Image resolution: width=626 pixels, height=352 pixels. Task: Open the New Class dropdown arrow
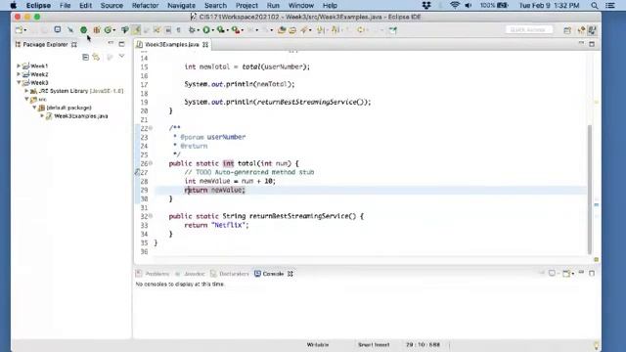114,30
